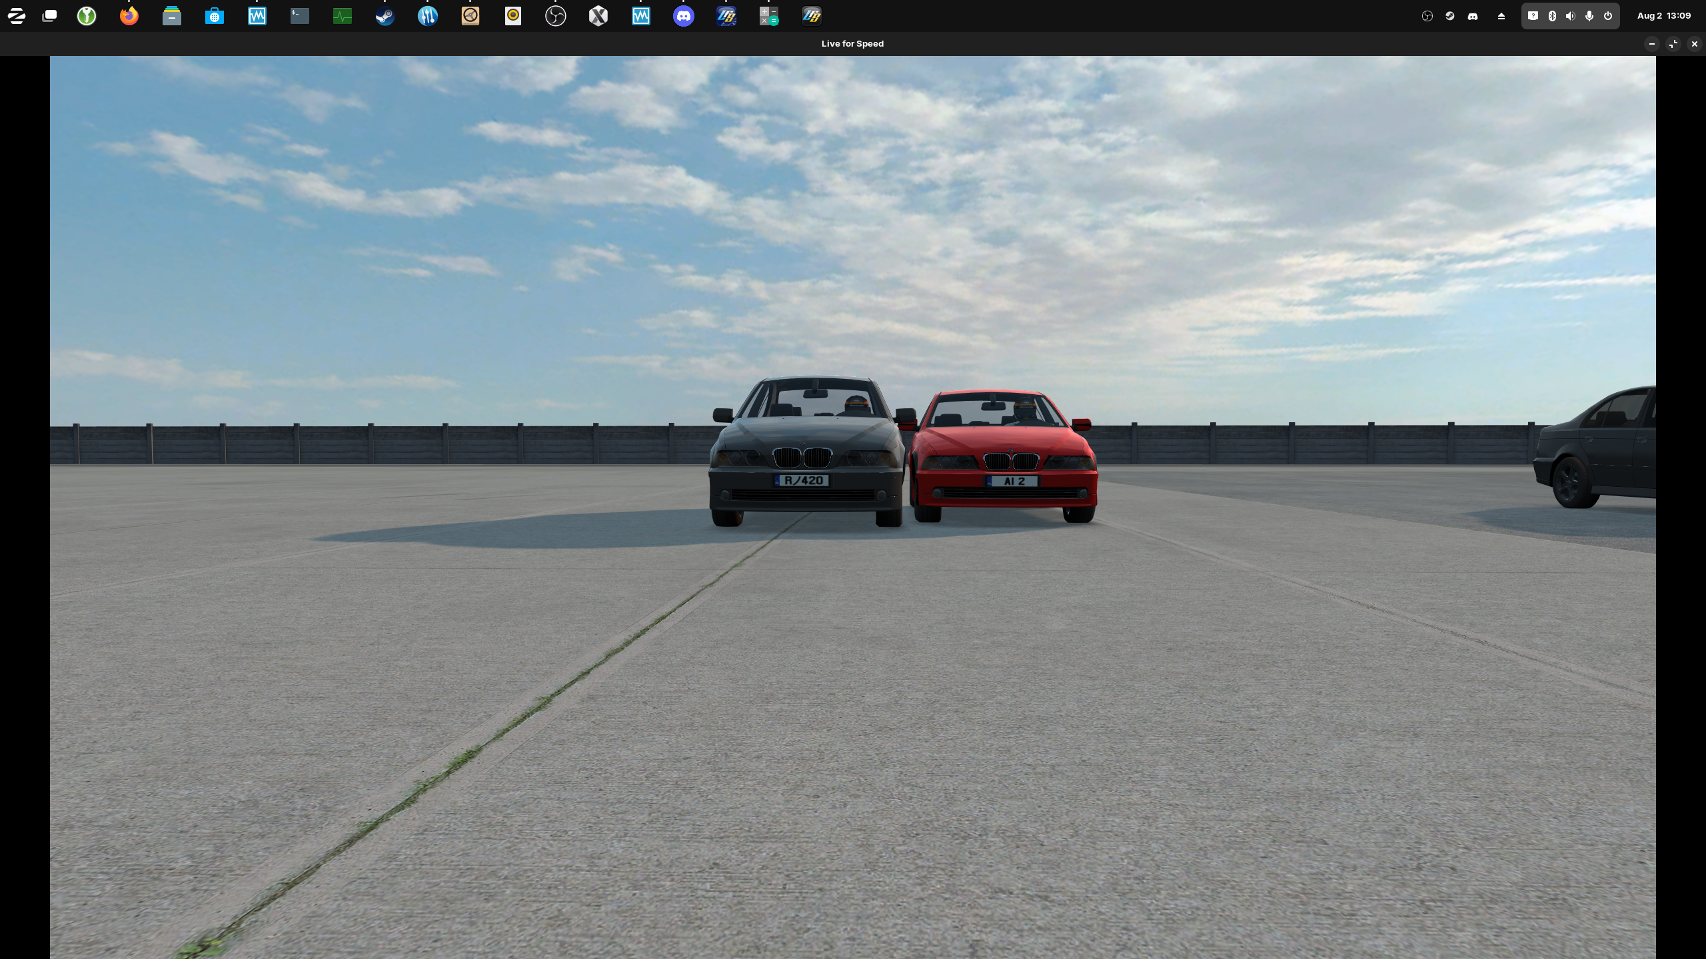The width and height of the screenshot is (1706, 959).
Task: Click the eject tray icon
Action: tap(1501, 16)
